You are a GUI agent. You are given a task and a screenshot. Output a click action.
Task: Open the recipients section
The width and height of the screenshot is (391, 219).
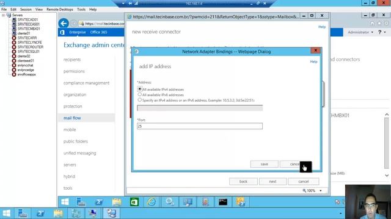tap(72, 60)
